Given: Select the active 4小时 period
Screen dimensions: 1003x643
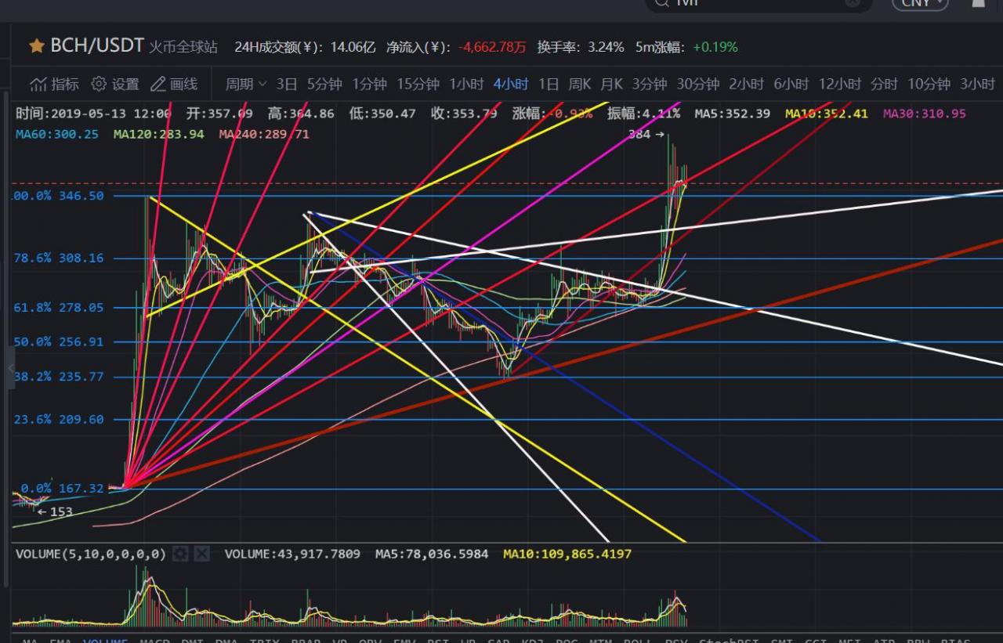Looking at the screenshot, I should point(511,84).
